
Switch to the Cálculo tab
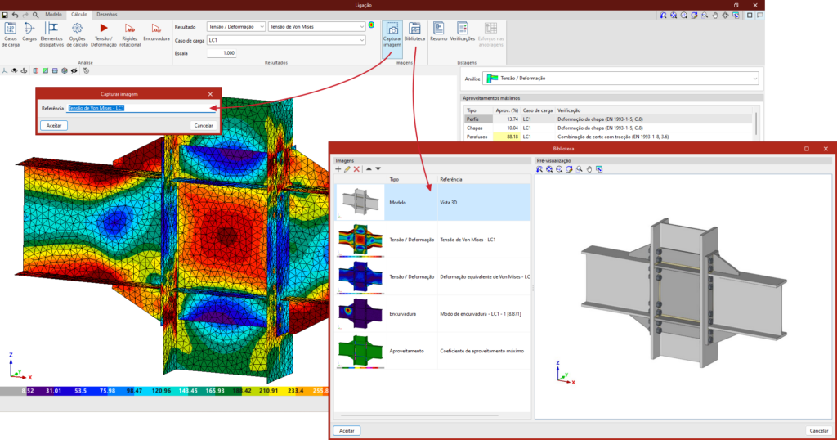[79, 15]
